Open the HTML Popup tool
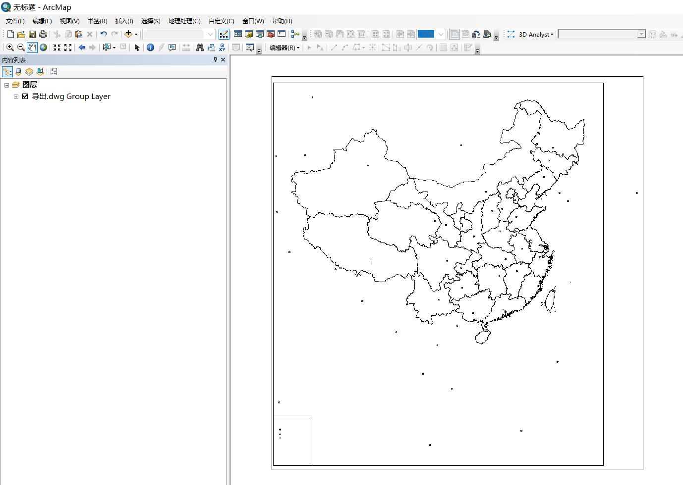This screenshot has width=683, height=485. tap(172, 48)
